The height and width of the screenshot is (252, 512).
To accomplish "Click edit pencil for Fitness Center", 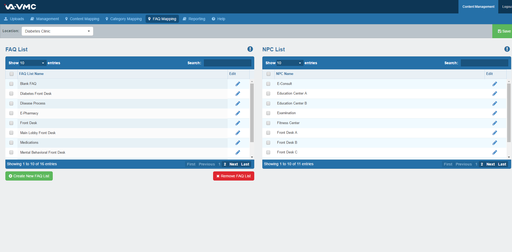I will point(495,123).
